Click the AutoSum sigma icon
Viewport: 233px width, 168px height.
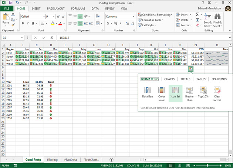point(197,14)
